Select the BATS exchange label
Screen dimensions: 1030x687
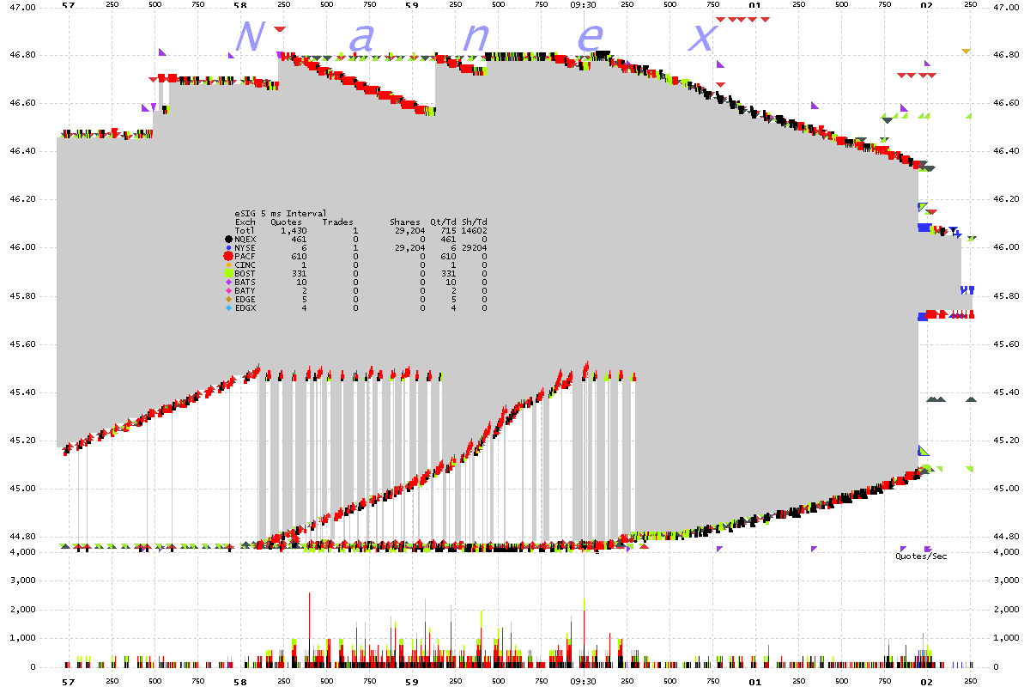[x=245, y=283]
